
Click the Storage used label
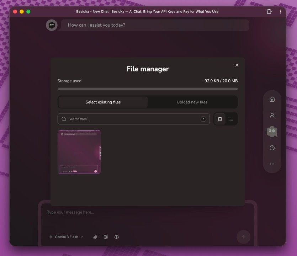[x=69, y=81]
